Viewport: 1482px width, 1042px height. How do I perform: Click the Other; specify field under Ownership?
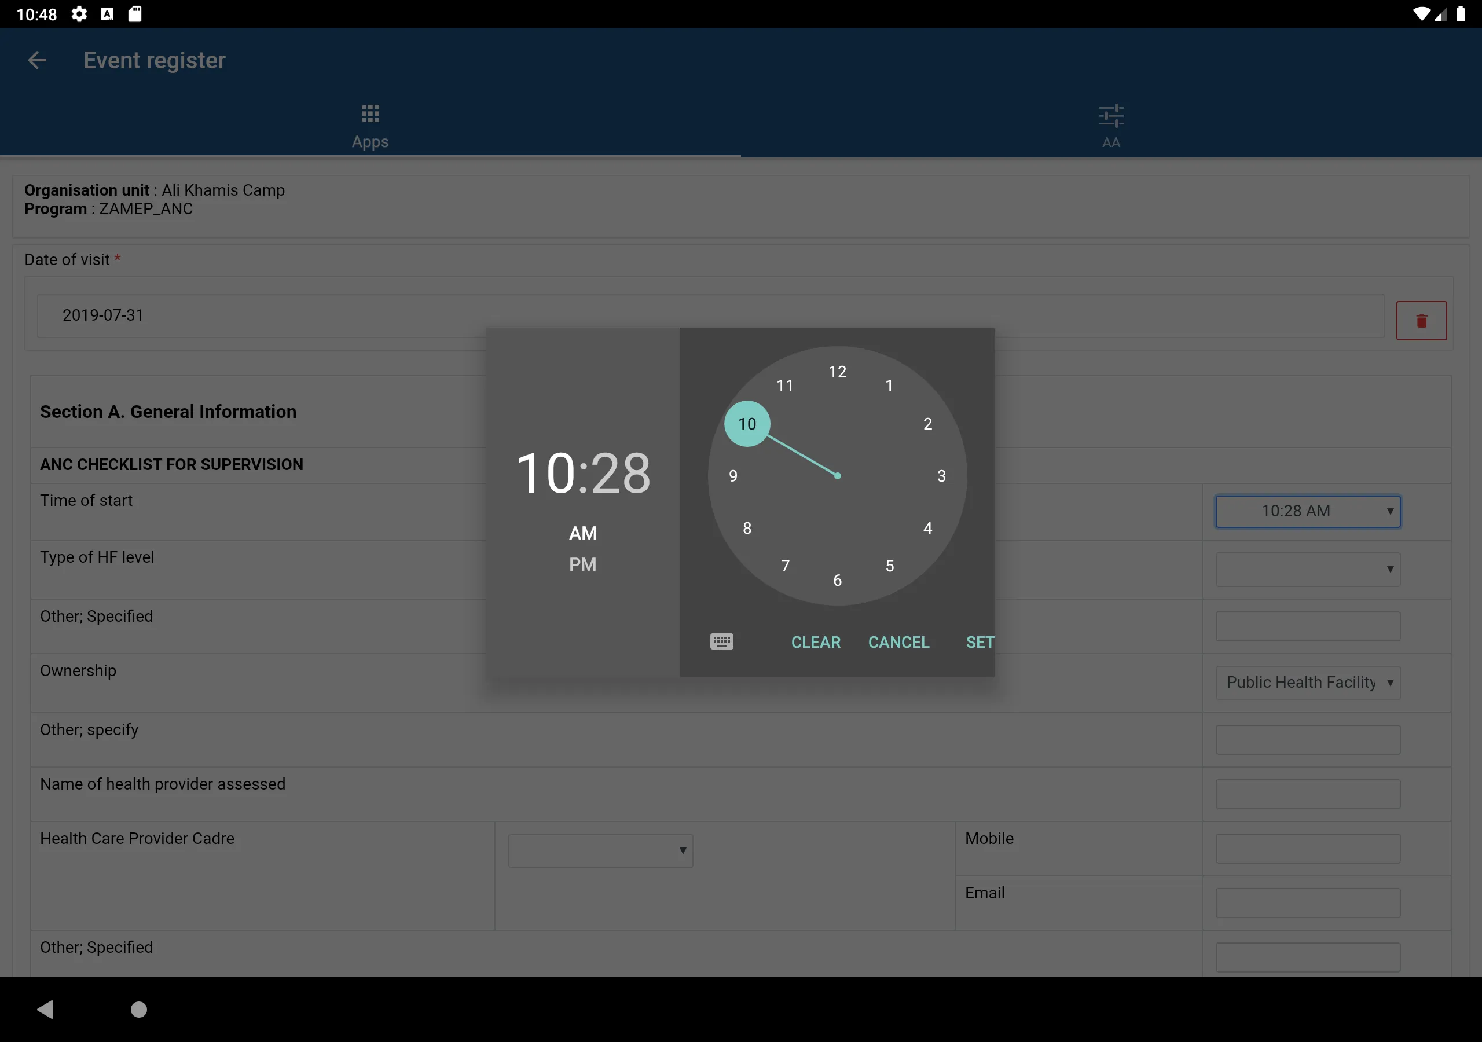[1308, 739]
